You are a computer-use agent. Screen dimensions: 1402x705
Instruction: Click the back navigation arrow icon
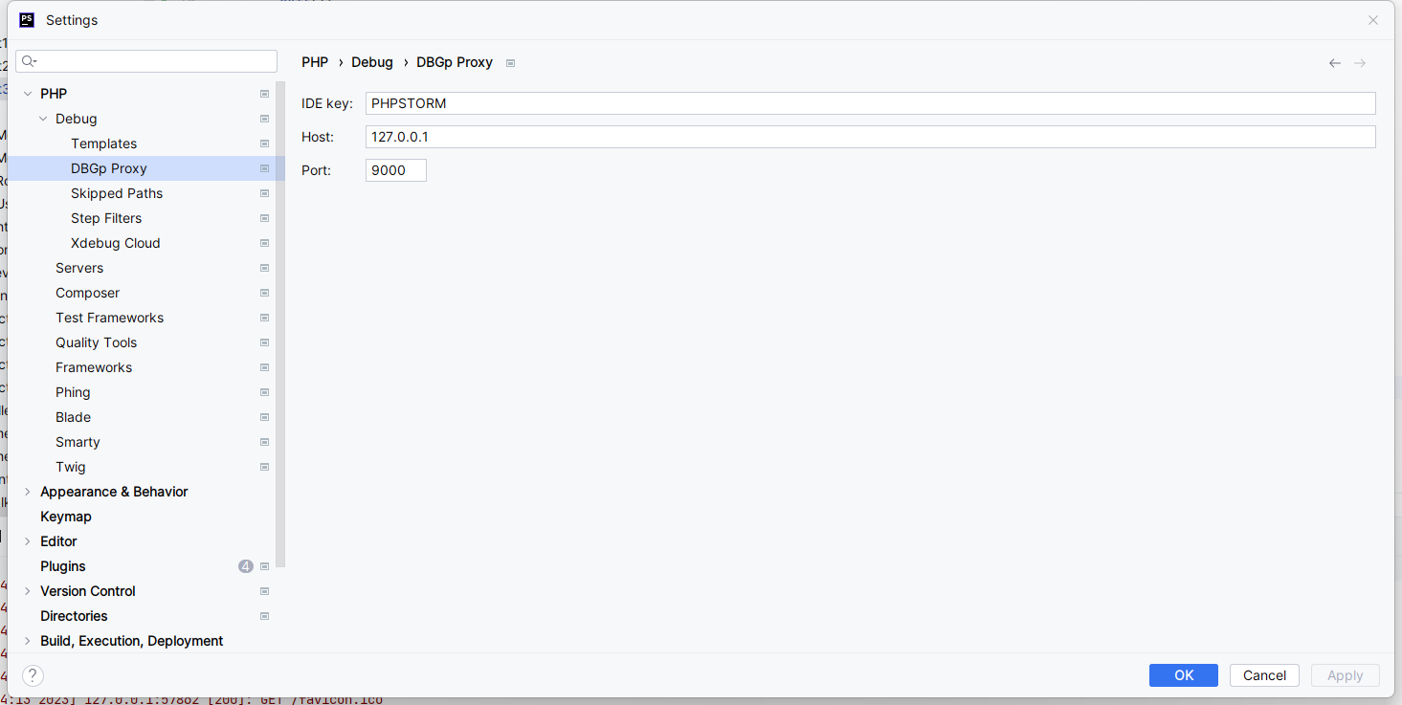(x=1334, y=63)
